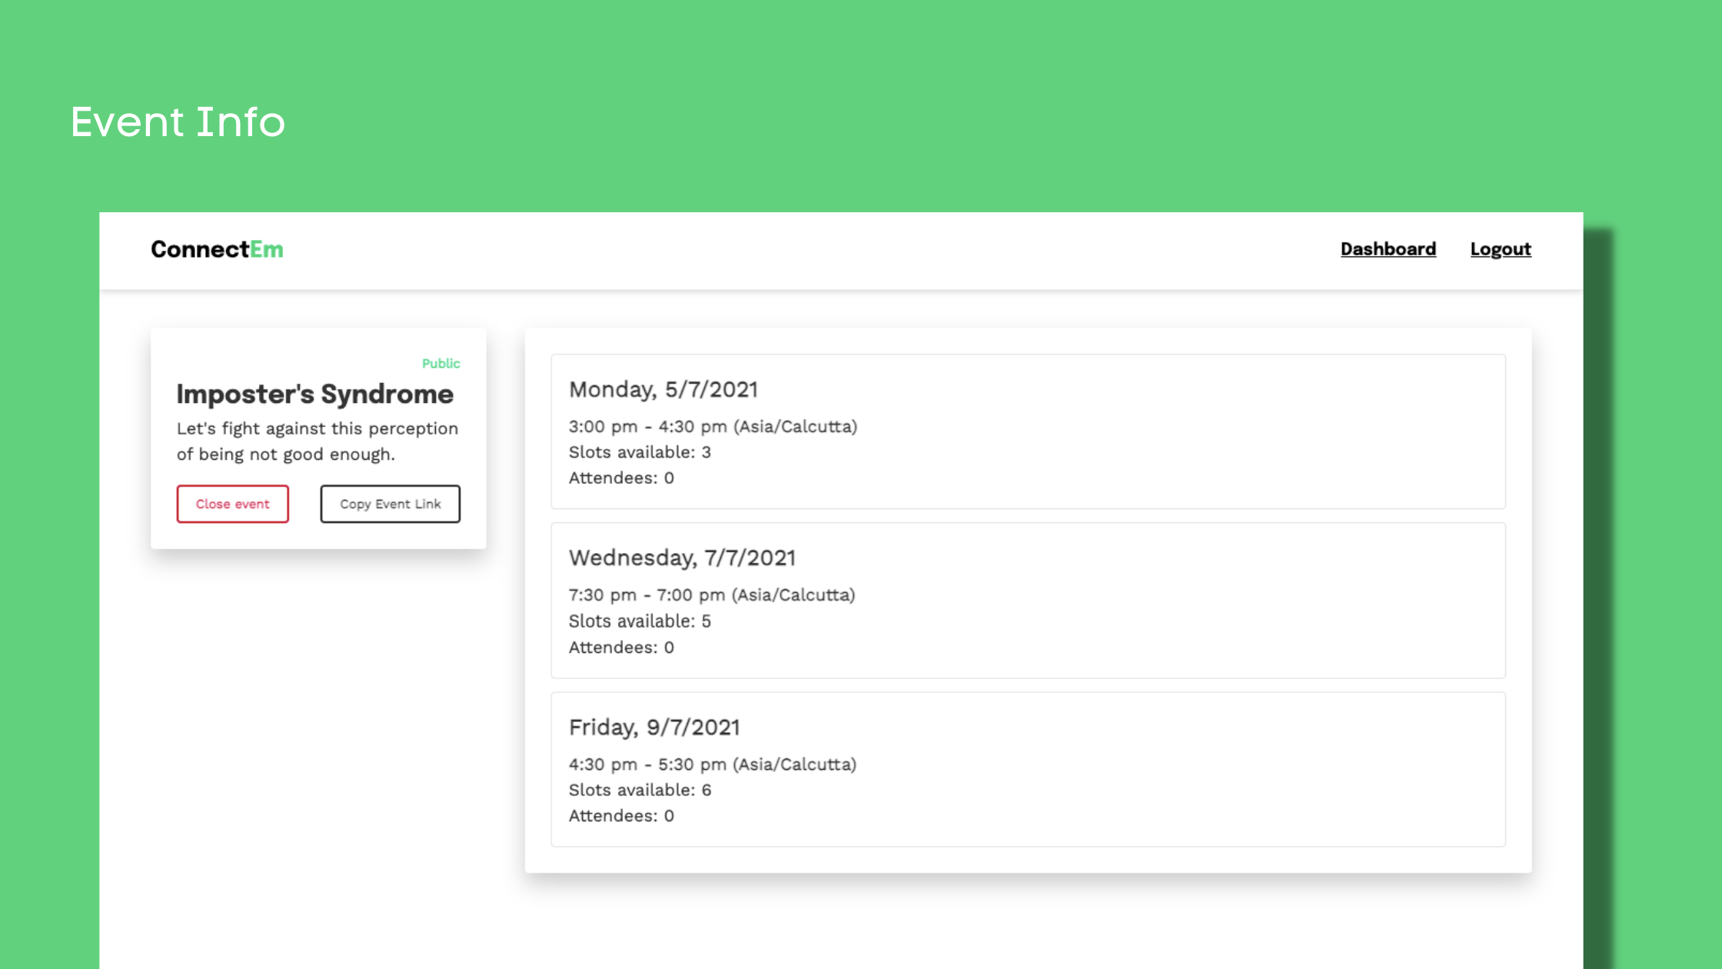Click the Event Info slide heading
The height and width of the screenshot is (969, 1722).
coord(178,122)
